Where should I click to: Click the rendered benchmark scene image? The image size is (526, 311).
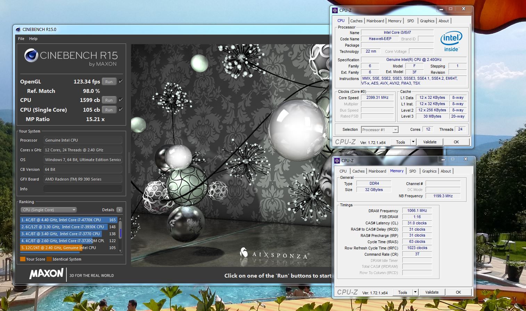click(x=231, y=155)
